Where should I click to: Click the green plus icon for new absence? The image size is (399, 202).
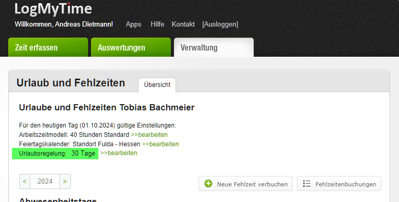click(x=208, y=183)
